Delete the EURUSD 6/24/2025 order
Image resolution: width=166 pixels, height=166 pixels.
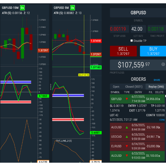point(159,146)
